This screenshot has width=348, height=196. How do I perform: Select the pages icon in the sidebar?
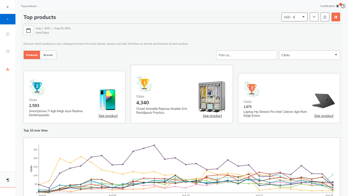[x=8, y=34]
